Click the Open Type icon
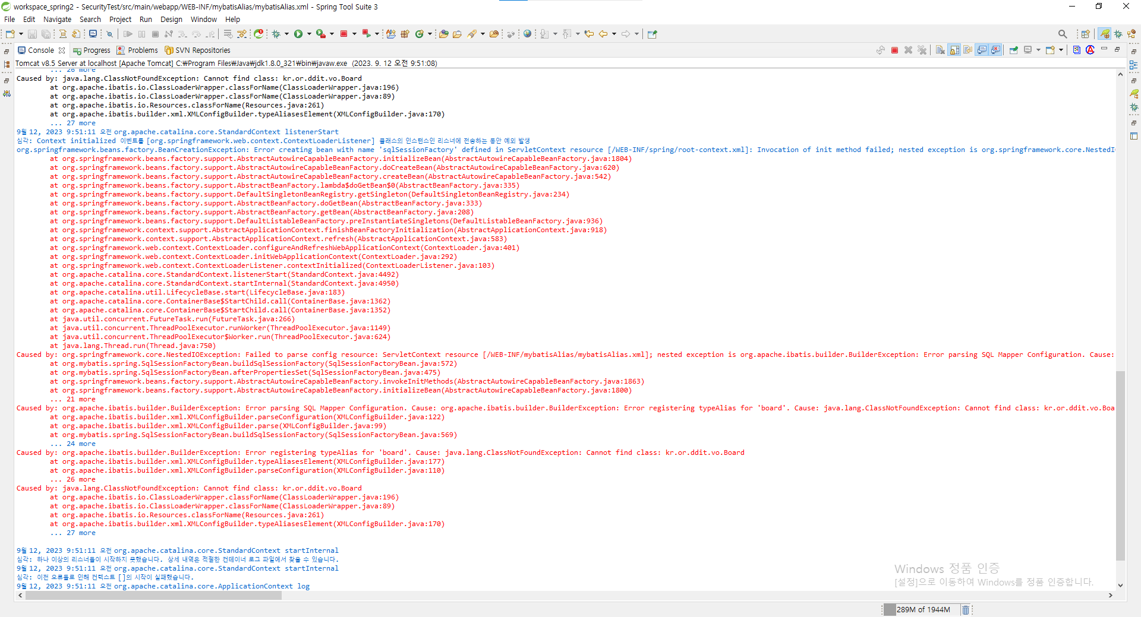 (x=443, y=34)
